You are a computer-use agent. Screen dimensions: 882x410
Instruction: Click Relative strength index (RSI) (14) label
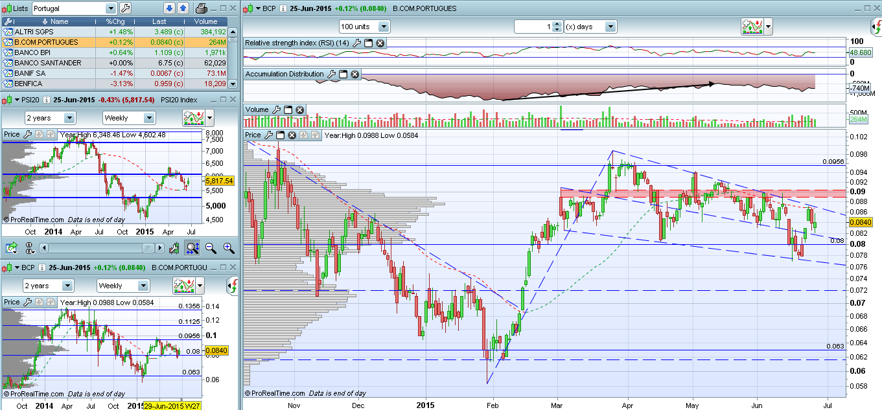pos(297,43)
